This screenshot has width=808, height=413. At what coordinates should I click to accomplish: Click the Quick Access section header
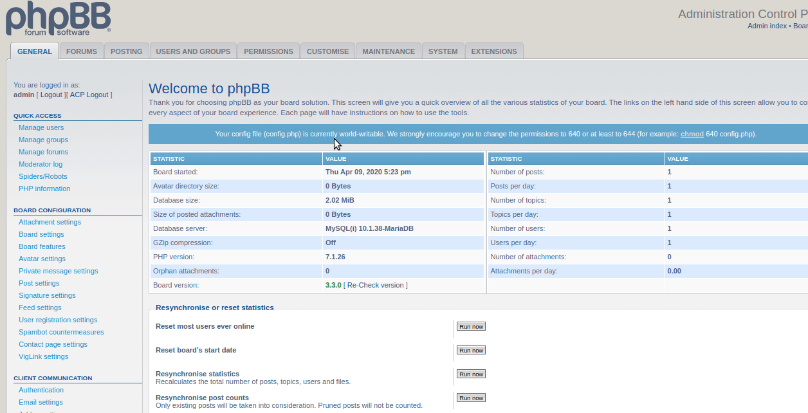[37, 116]
